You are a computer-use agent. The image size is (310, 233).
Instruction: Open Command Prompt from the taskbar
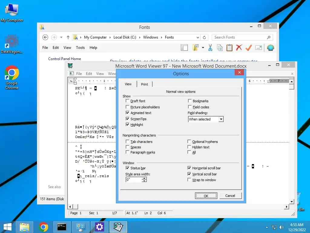[62, 227]
